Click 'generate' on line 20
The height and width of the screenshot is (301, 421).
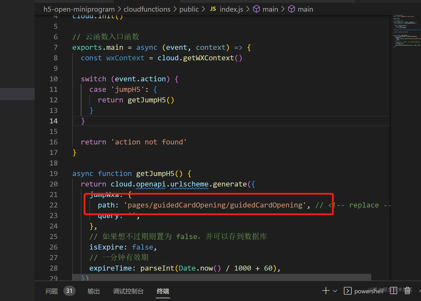(230, 184)
